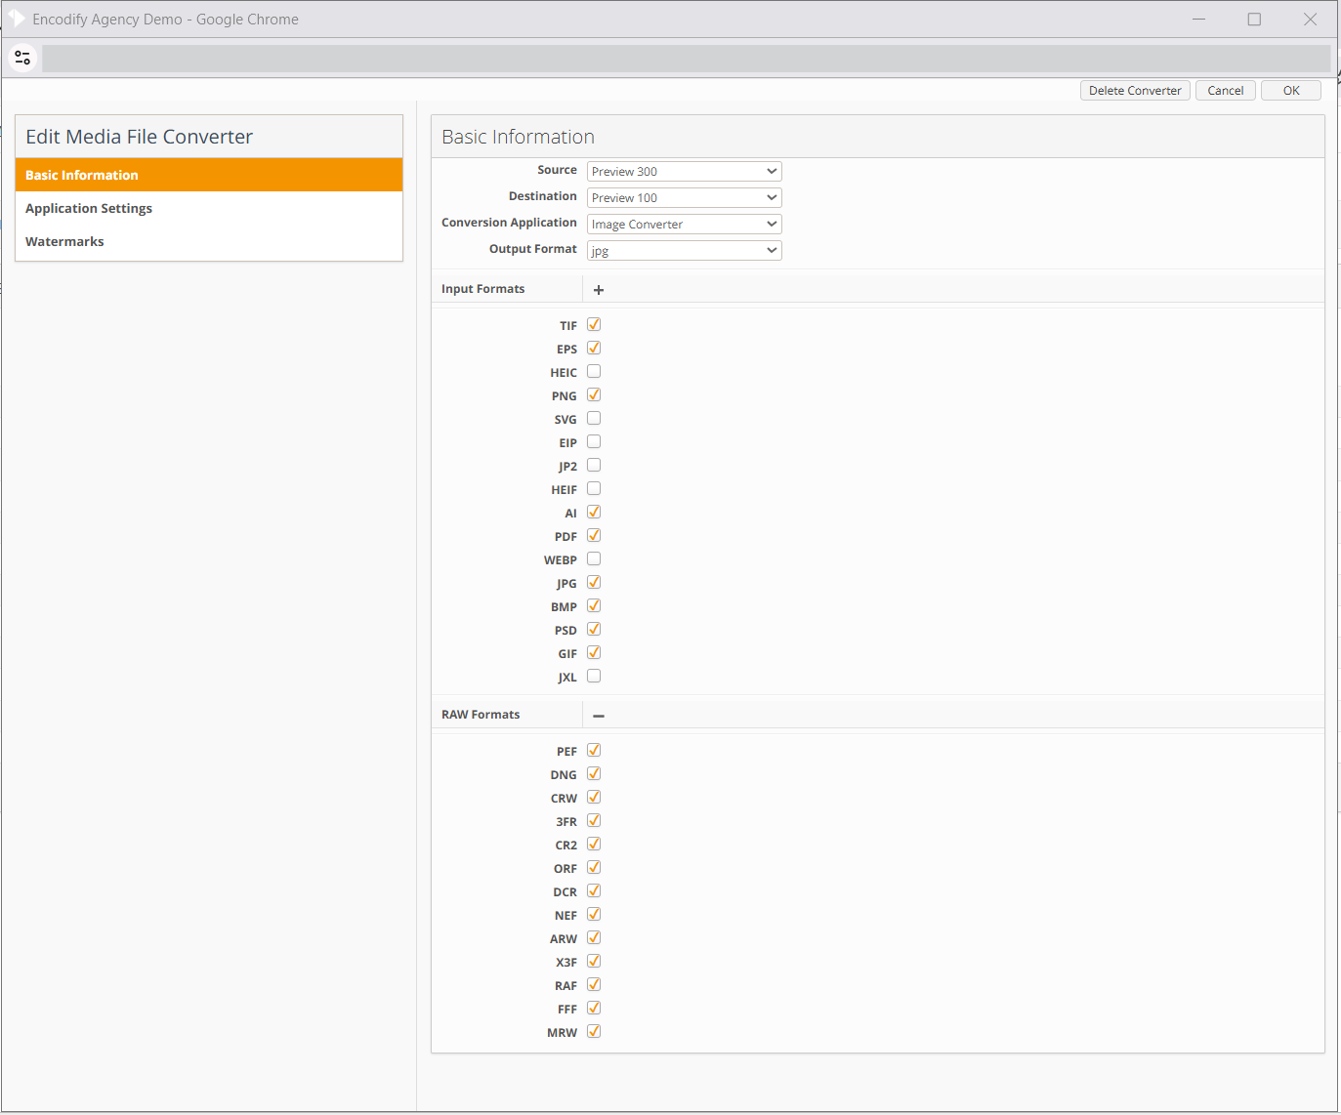1341x1115 pixels.
Task: Enable the WEBP input format
Action: (594, 558)
